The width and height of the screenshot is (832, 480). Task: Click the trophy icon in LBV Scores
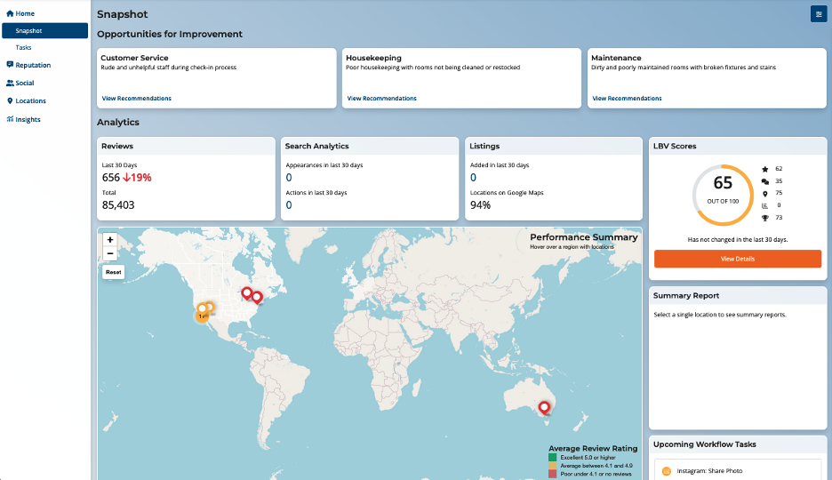(x=764, y=218)
